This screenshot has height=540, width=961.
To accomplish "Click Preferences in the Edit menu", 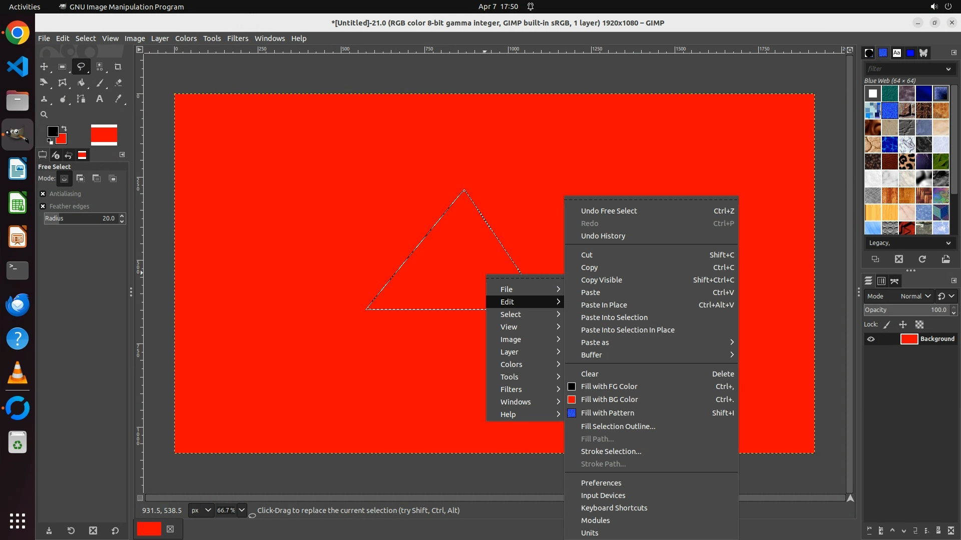I will click(601, 483).
